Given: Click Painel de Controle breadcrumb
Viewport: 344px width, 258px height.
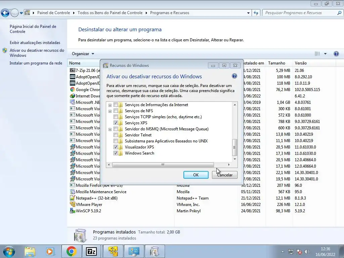Looking at the screenshot, I should point(53,13).
